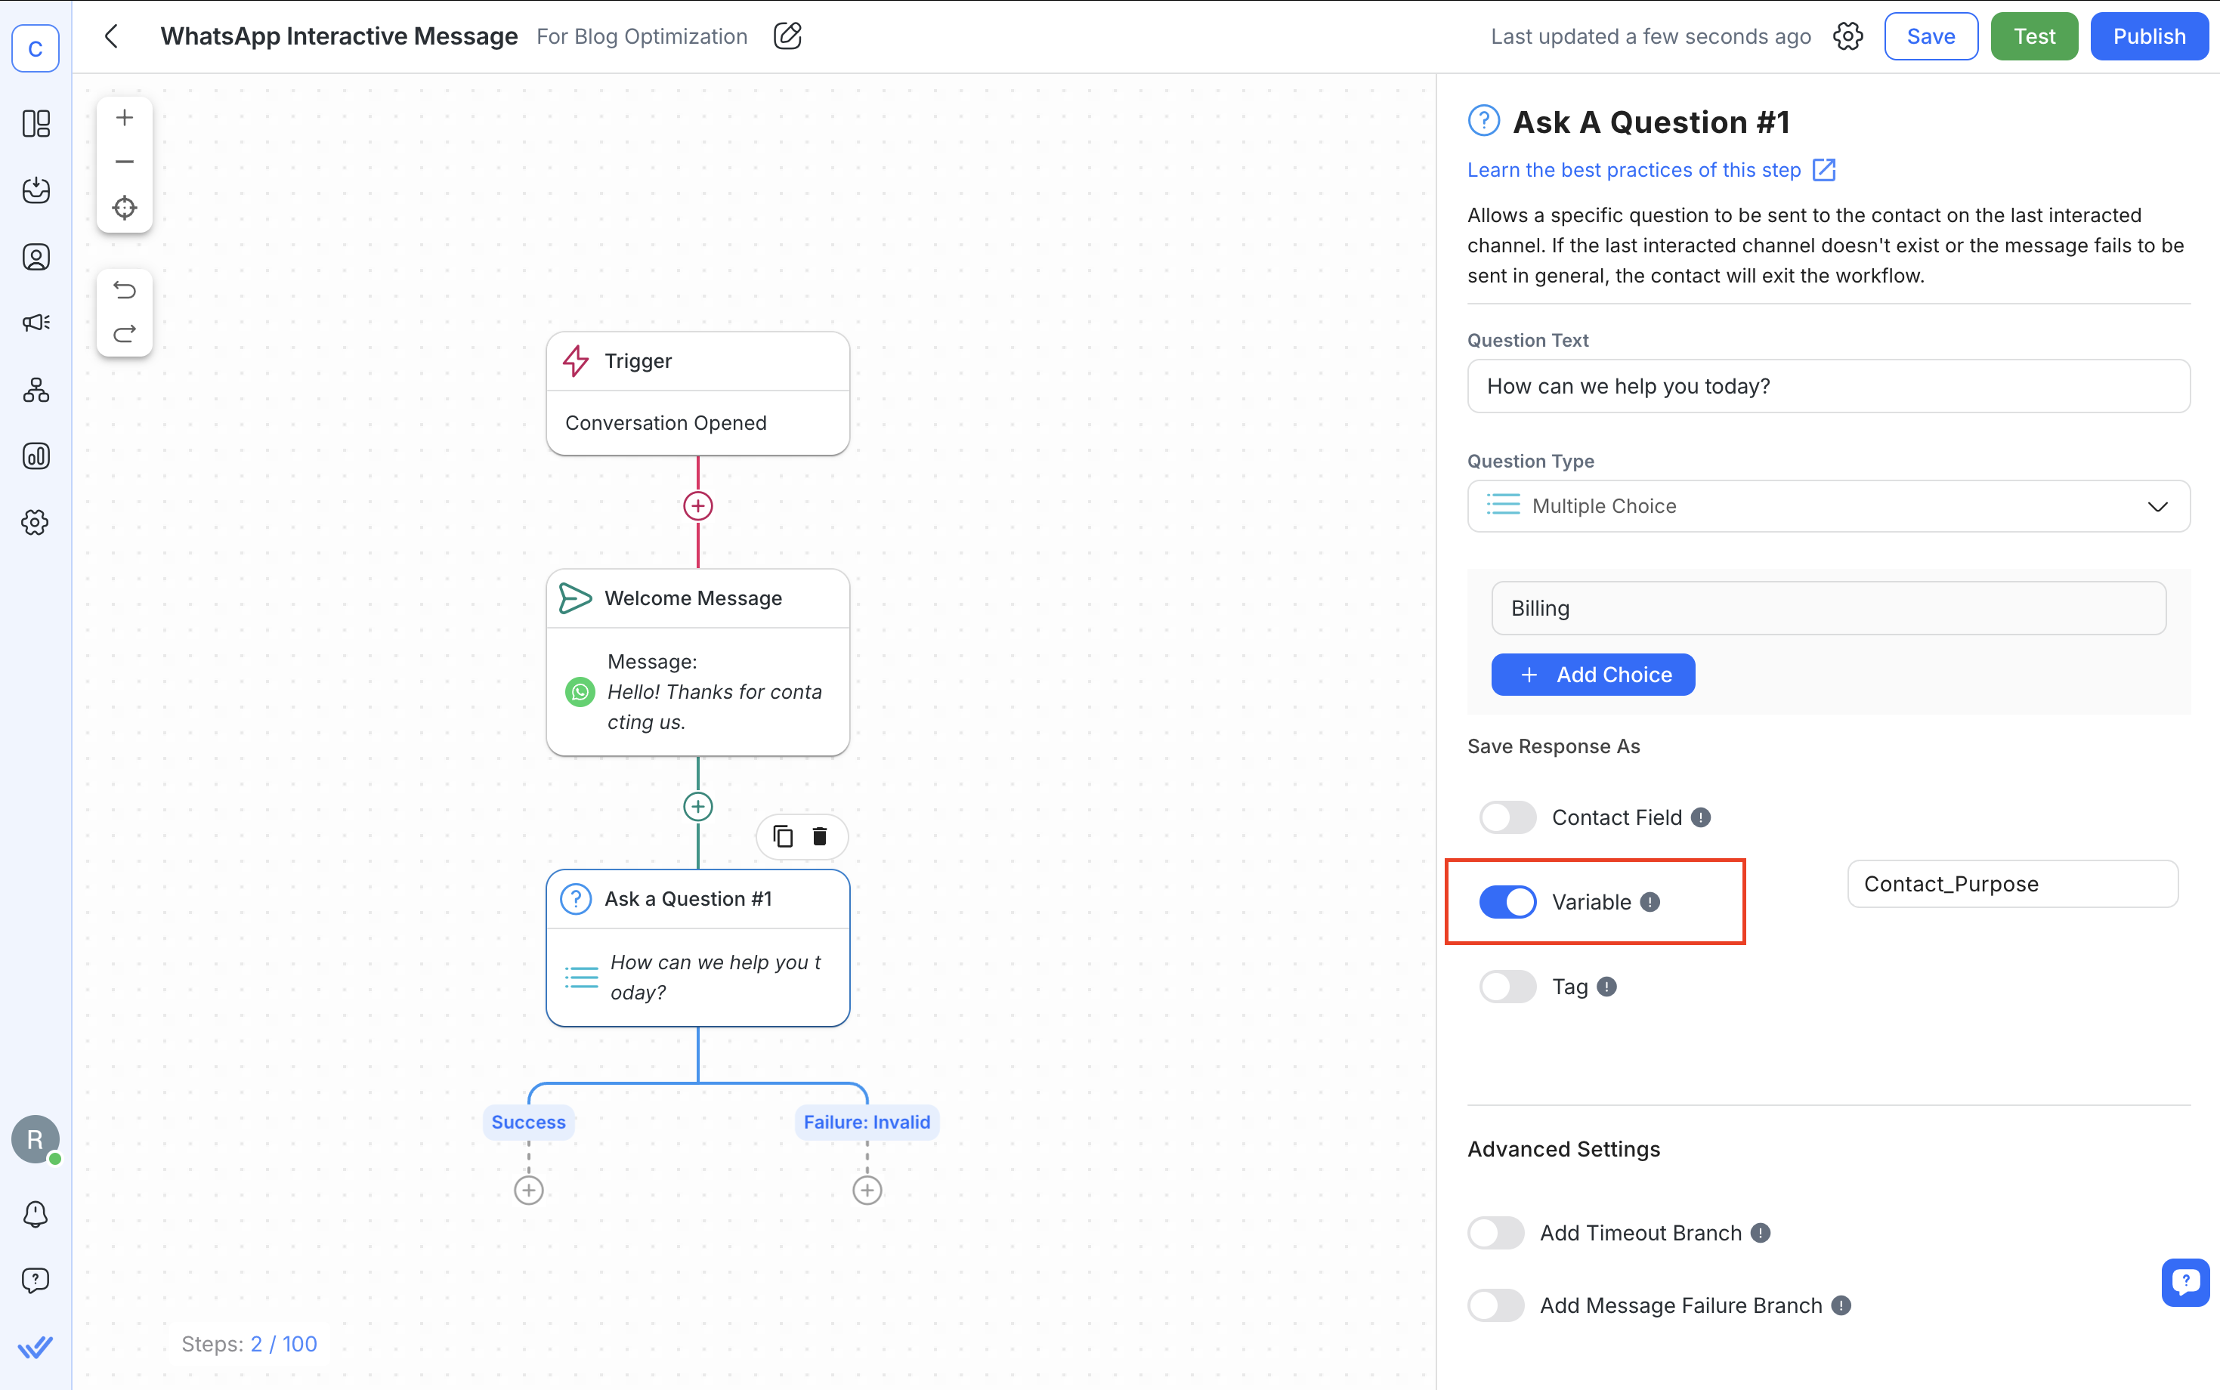This screenshot has width=2220, height=1390.
Task: Enable the Tag toggle
Action: click(1507, 987)
